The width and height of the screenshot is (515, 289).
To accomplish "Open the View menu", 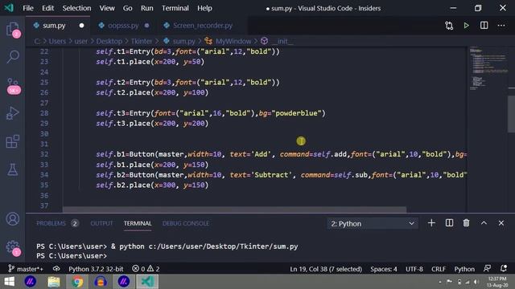I will click(x=107, y=8).
